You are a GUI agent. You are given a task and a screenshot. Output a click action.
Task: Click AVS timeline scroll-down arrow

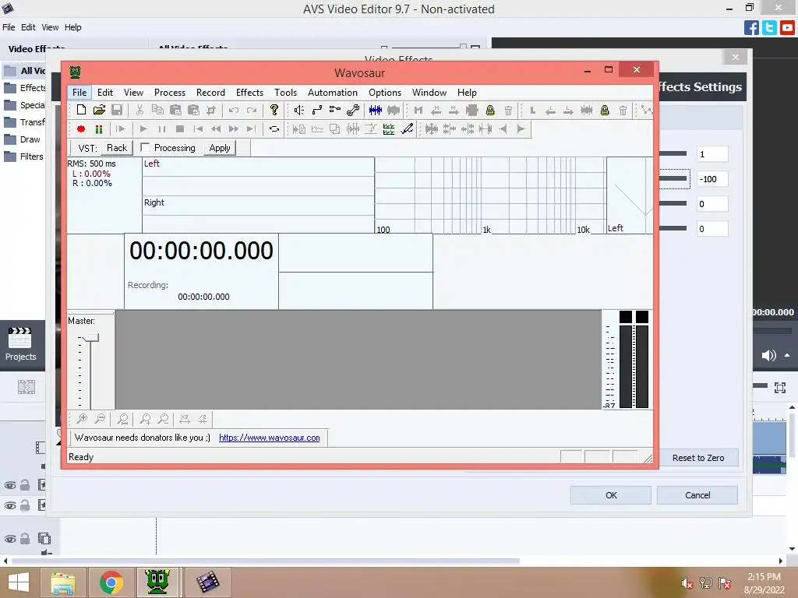tap(792, 549)
